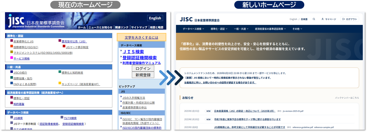Click the 新規登録 button
Screen dimensions: 368x133
click(x=143, y=75)
